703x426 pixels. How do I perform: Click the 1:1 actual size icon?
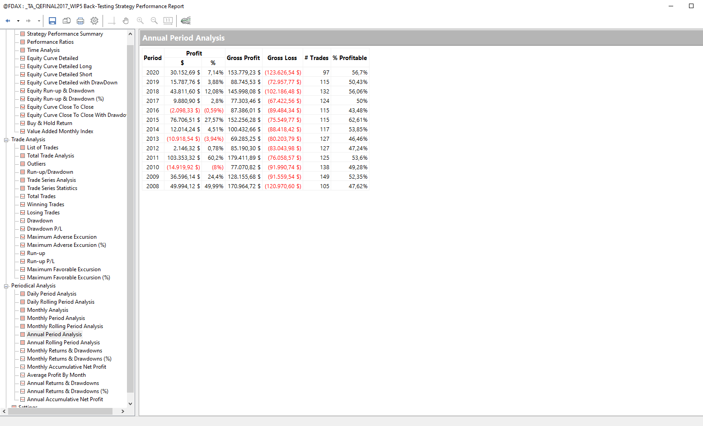click(x=168, y=21)
